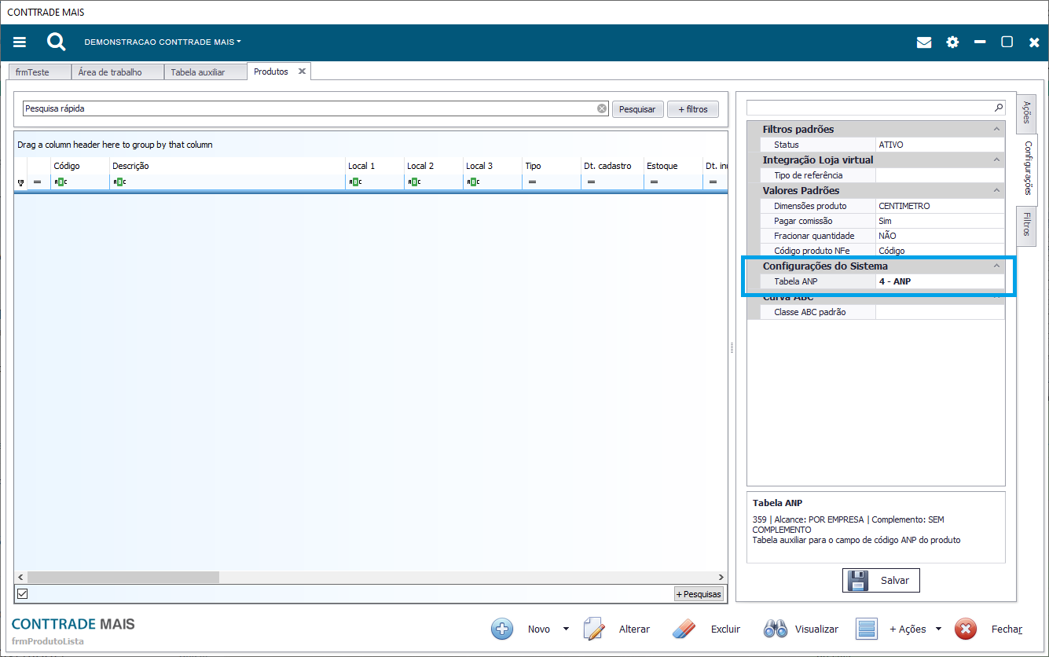Open the Filtros vertical side tab
1049x657 pixels.
point(1026,227)
